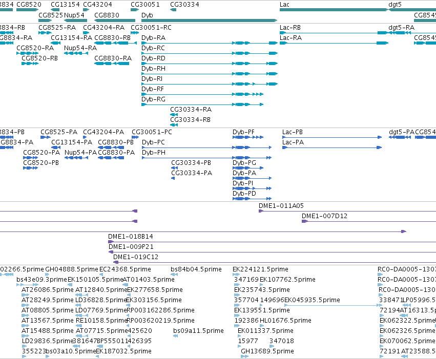436x359 pixels.
Task: Select the Lac gene label
Action: coord(284,5)
